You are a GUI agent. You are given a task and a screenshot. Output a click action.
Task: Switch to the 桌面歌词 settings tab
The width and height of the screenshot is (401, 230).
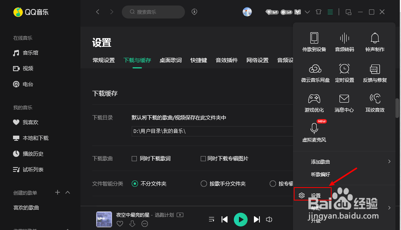pos(170,60)
